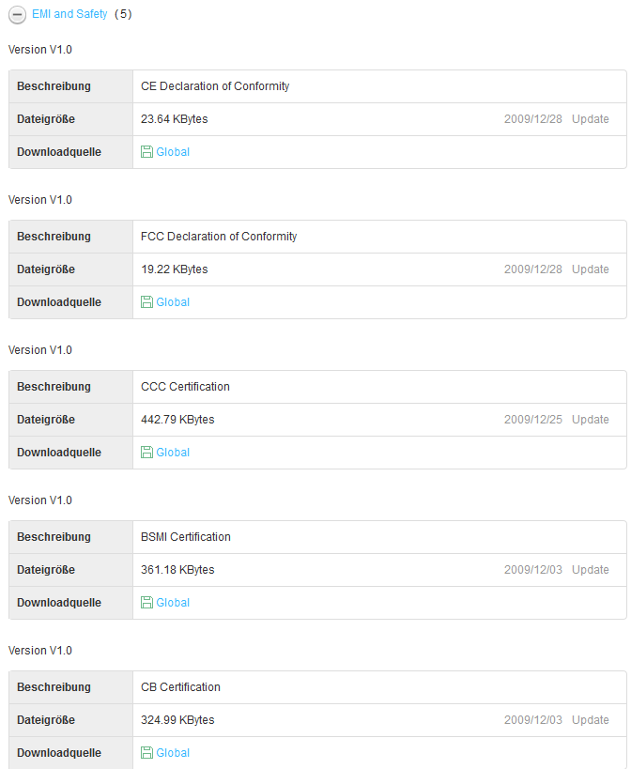631x769 pixels.
Task: Click Update in the BSMI Certification row
Action: click(590, 570)
